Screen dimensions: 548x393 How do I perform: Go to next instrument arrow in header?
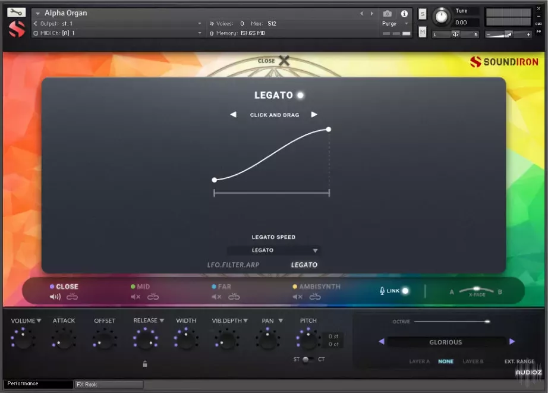372,14
